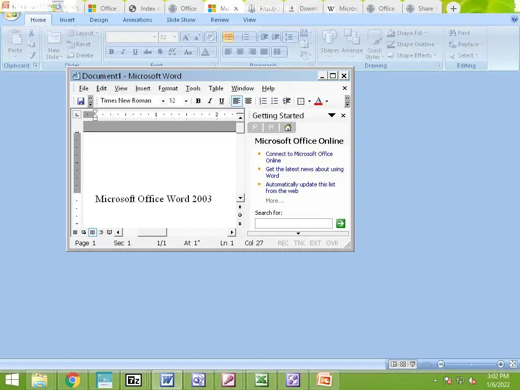Click Shape Fill dropdown in PowerPoint ribbon
This screenshot has width=520, height=390.
coord(408,33)
